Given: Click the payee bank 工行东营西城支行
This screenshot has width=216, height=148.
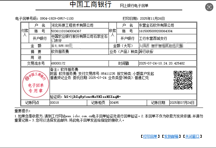Looking at the screenshot, I should [153, 38].
